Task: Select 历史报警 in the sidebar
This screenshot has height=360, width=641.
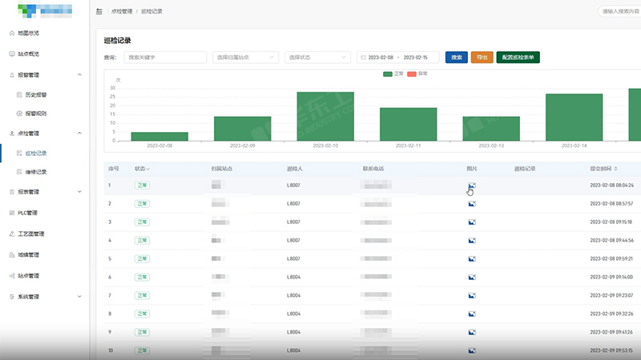Action: [36, 94]
